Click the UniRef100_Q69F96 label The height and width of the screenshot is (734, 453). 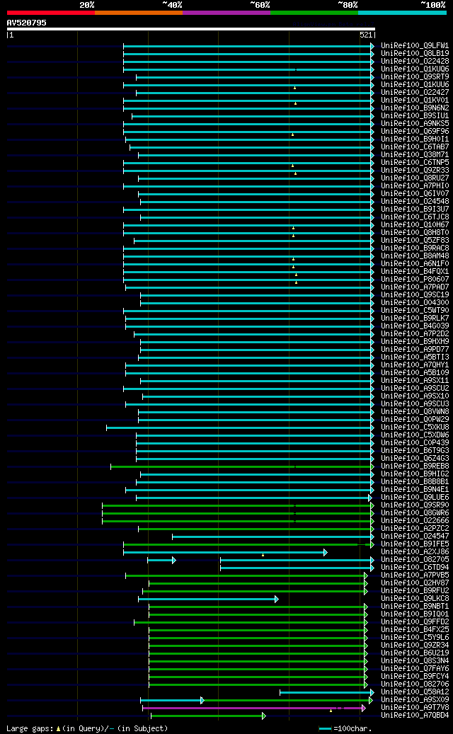click(415, 132)
